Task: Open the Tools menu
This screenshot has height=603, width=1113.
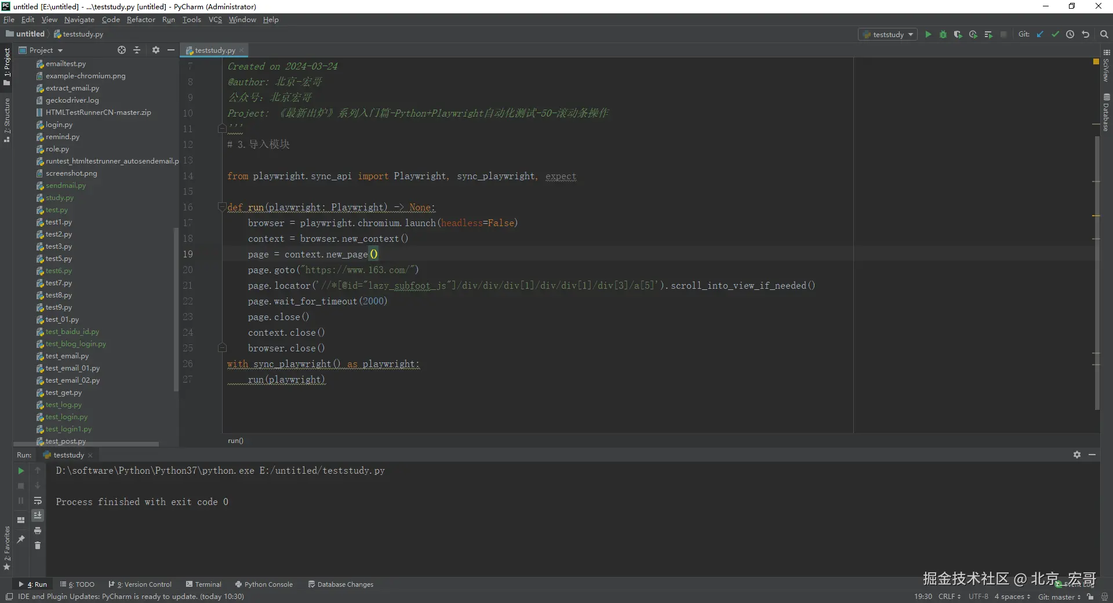Action: (191, 20)
